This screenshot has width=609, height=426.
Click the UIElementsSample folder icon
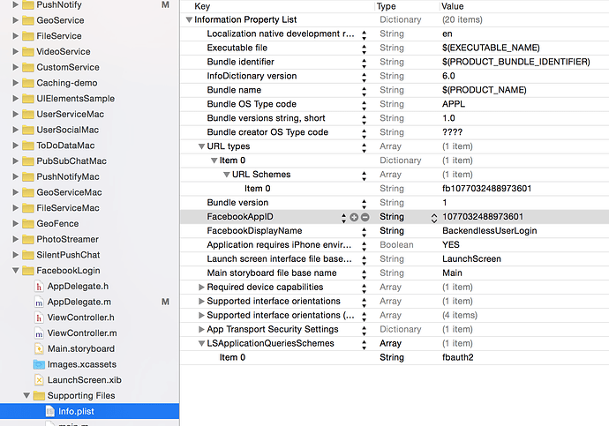coord(28,99)
